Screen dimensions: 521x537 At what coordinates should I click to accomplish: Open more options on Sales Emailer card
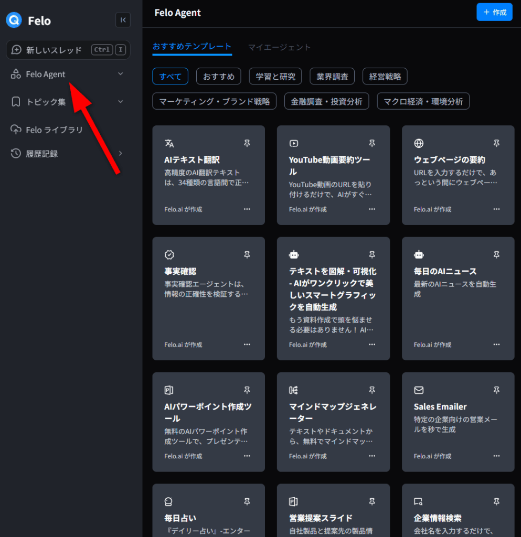click(496, 456)
